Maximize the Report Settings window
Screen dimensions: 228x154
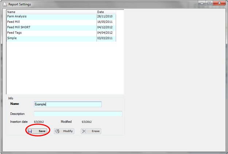click(x=209, y=3)
